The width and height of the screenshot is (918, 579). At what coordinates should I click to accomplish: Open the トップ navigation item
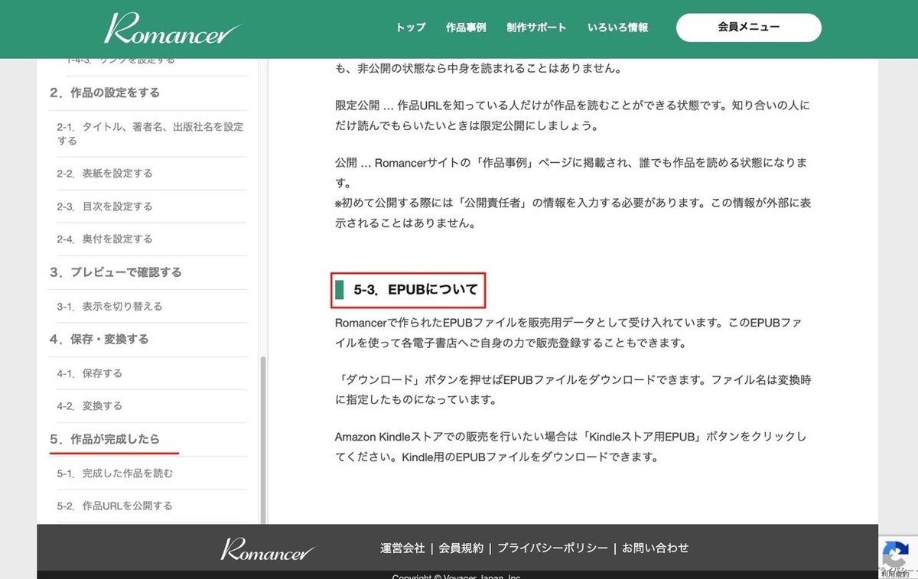coord(411,28)
